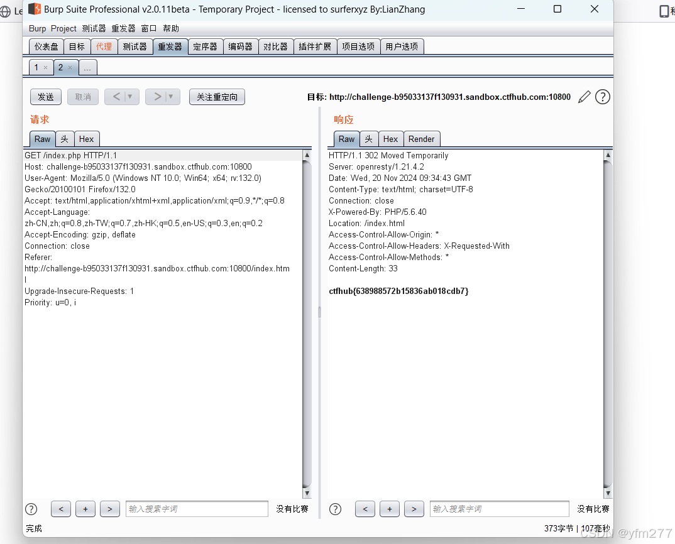Image resolution: width=675 pixels, height=544 pixels.
Task: Open the 窗口 menu
Action: pos(149,28)
